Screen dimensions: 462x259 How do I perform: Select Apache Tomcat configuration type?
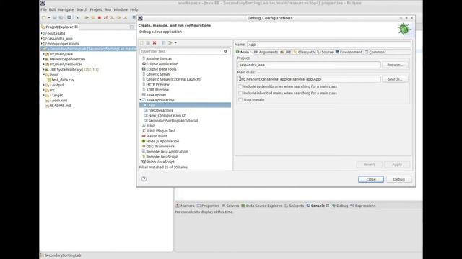[x=159, y=59]
